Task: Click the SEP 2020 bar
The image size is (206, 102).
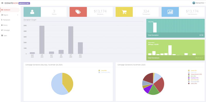Action: [61, 52]
